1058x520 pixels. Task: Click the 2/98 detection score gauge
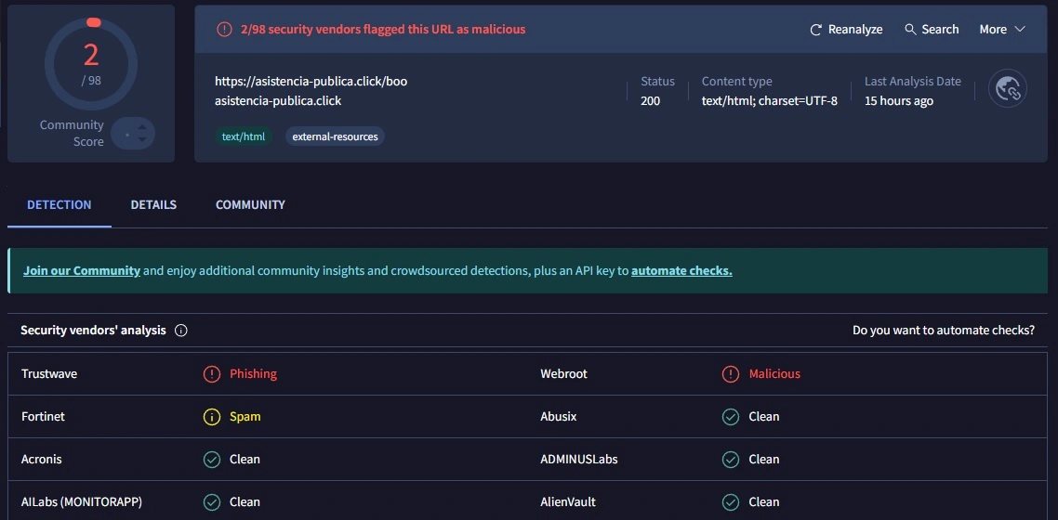tap(91, 63)
